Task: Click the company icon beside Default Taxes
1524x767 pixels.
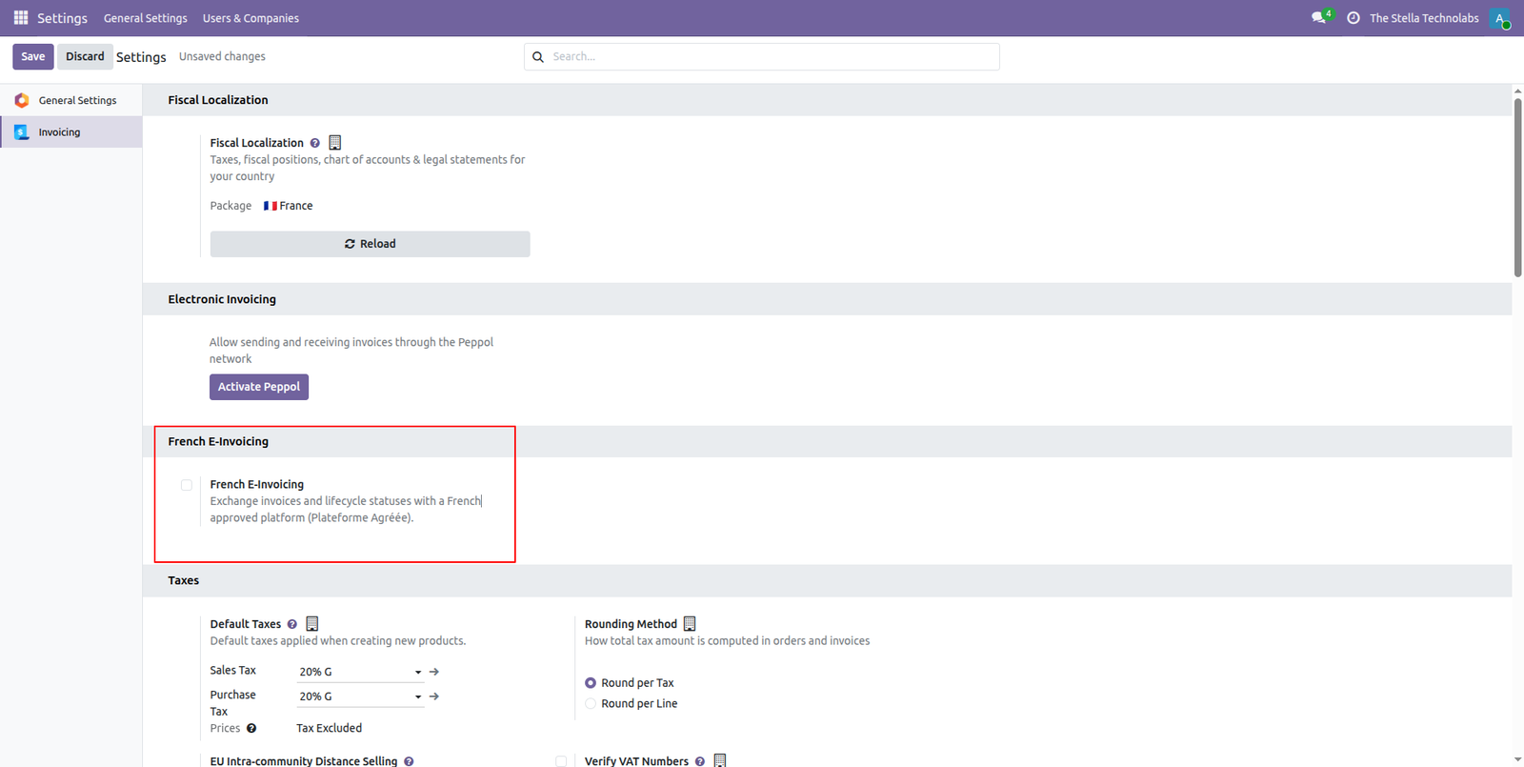Action: pyautogui.click(x=312, y=624)
